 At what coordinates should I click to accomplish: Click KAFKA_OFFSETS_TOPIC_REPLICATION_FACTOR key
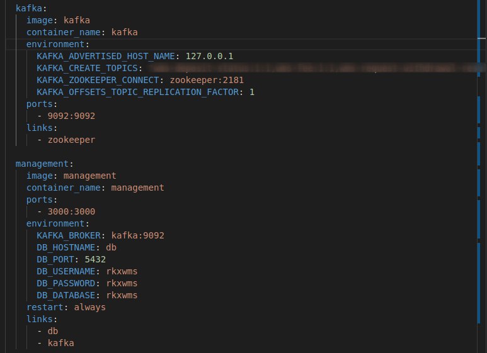[x=137, y=92]
